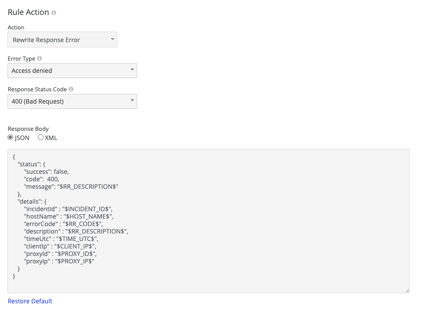
Task: Open the Action dropdown
Action: [62, 40]
